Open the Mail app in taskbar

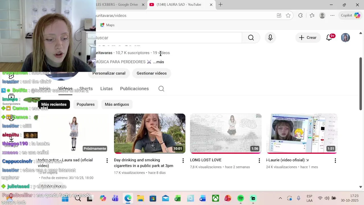click(x=165, y=198)
